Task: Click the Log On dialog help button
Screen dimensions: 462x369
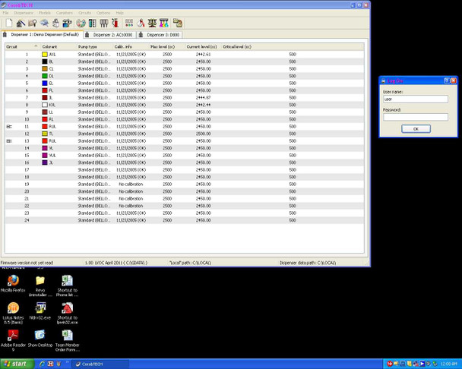Action: click(x=447, y=80)
